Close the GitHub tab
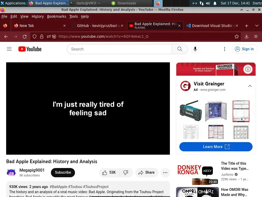Viewport: 262px width, 197px height. (x=122, y=26)
